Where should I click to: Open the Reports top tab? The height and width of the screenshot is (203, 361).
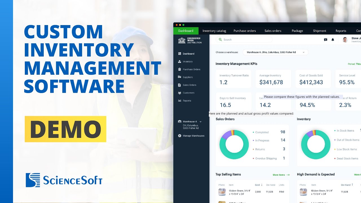pos(341,31)
